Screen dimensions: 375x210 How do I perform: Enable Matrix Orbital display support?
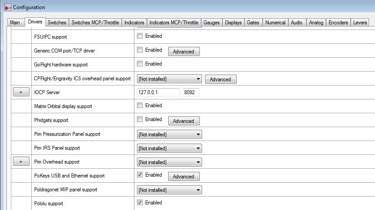(140, 105)
